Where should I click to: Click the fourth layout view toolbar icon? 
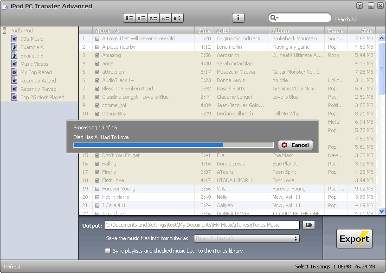coord(165,18)
